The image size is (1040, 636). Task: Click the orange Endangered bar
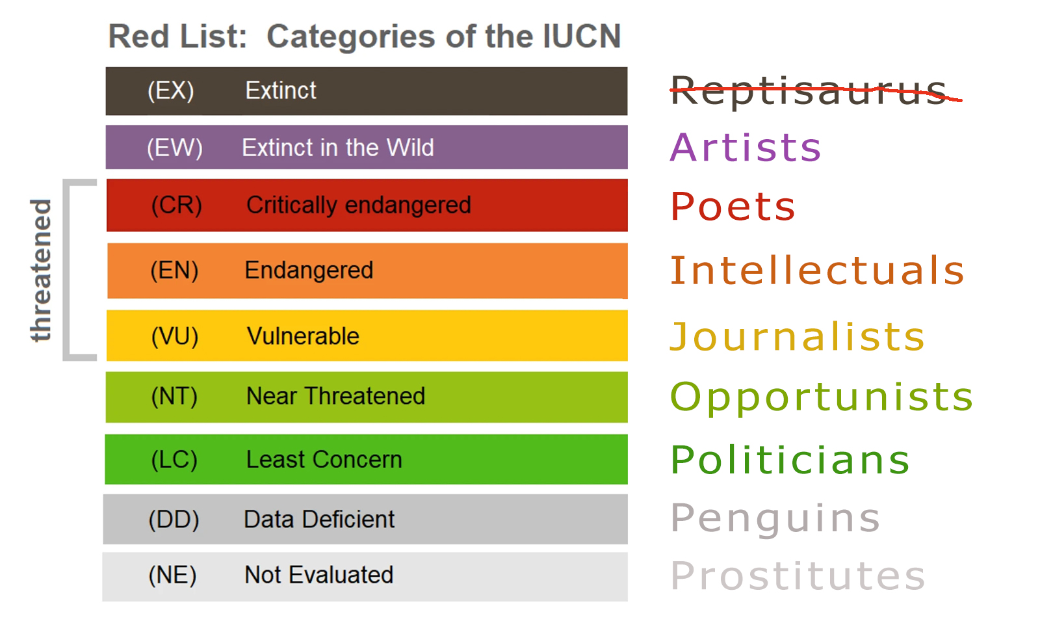(367, 271)
